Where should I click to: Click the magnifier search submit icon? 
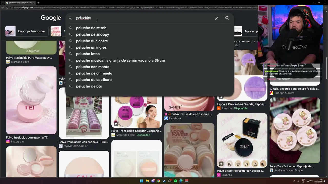(227, 18)
